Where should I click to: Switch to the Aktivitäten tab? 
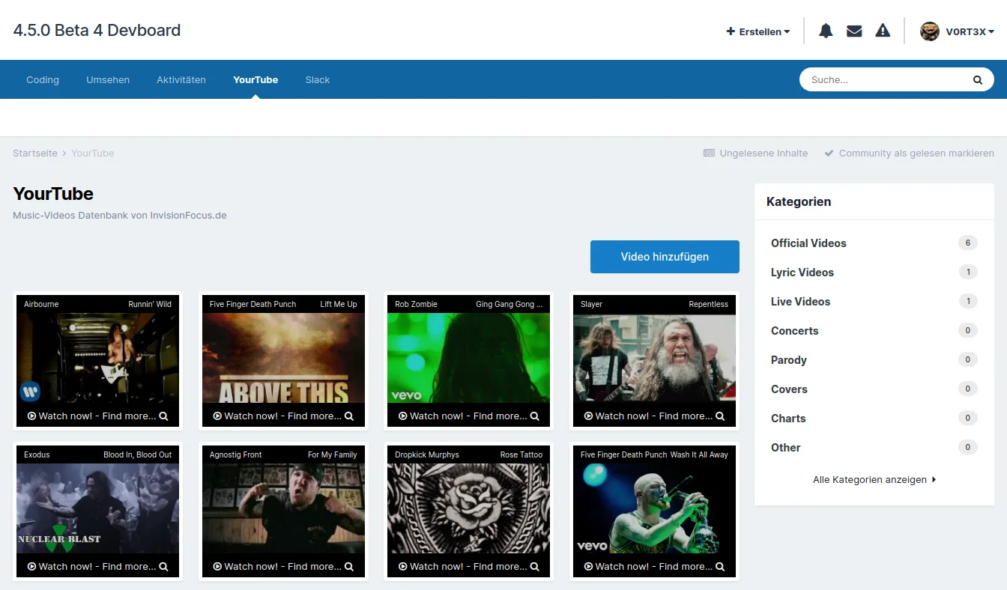pos(181,79)
